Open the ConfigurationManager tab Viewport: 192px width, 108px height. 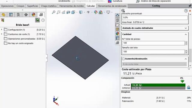coord(18,15)
